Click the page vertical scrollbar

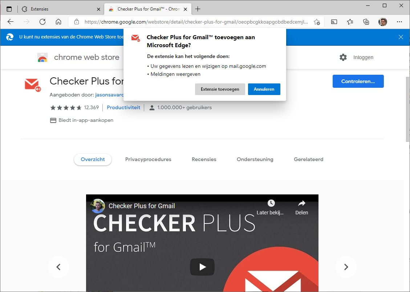(407, 110)
